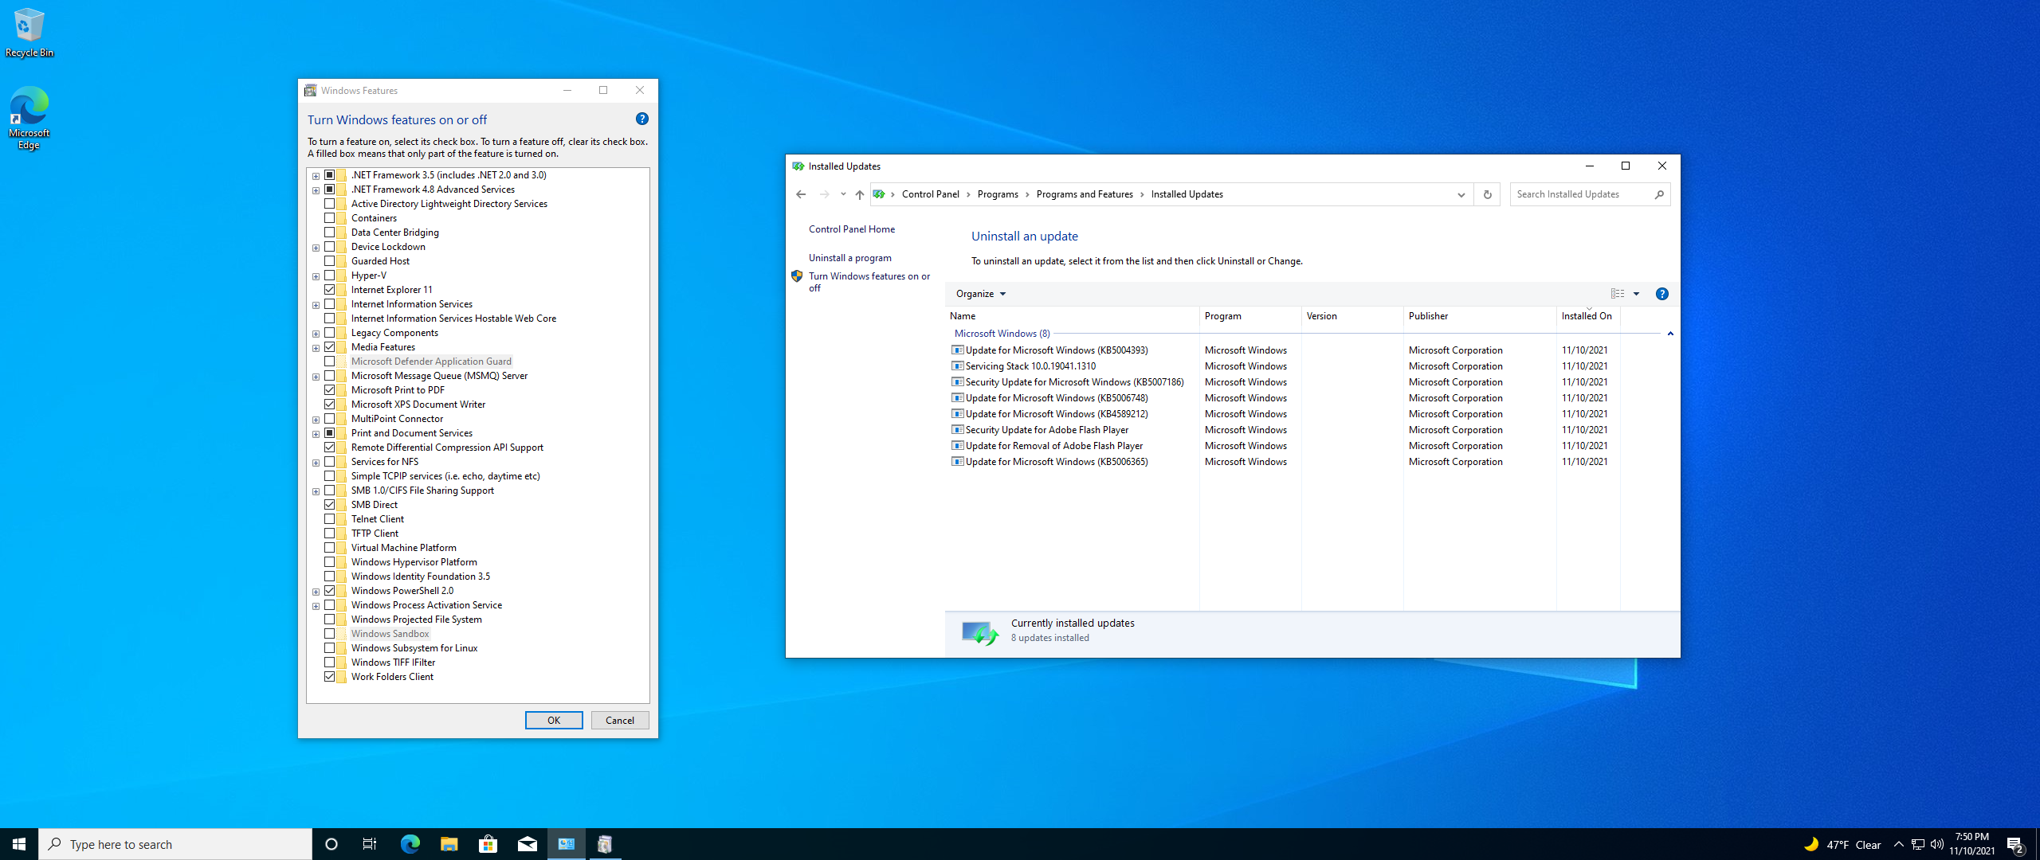Go back in the Installed Updates window
2040x860 pixels.
[801, 194]
